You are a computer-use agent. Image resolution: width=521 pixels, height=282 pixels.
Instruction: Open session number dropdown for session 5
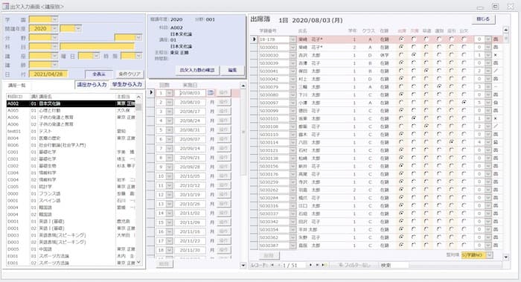tap(169, 130)
